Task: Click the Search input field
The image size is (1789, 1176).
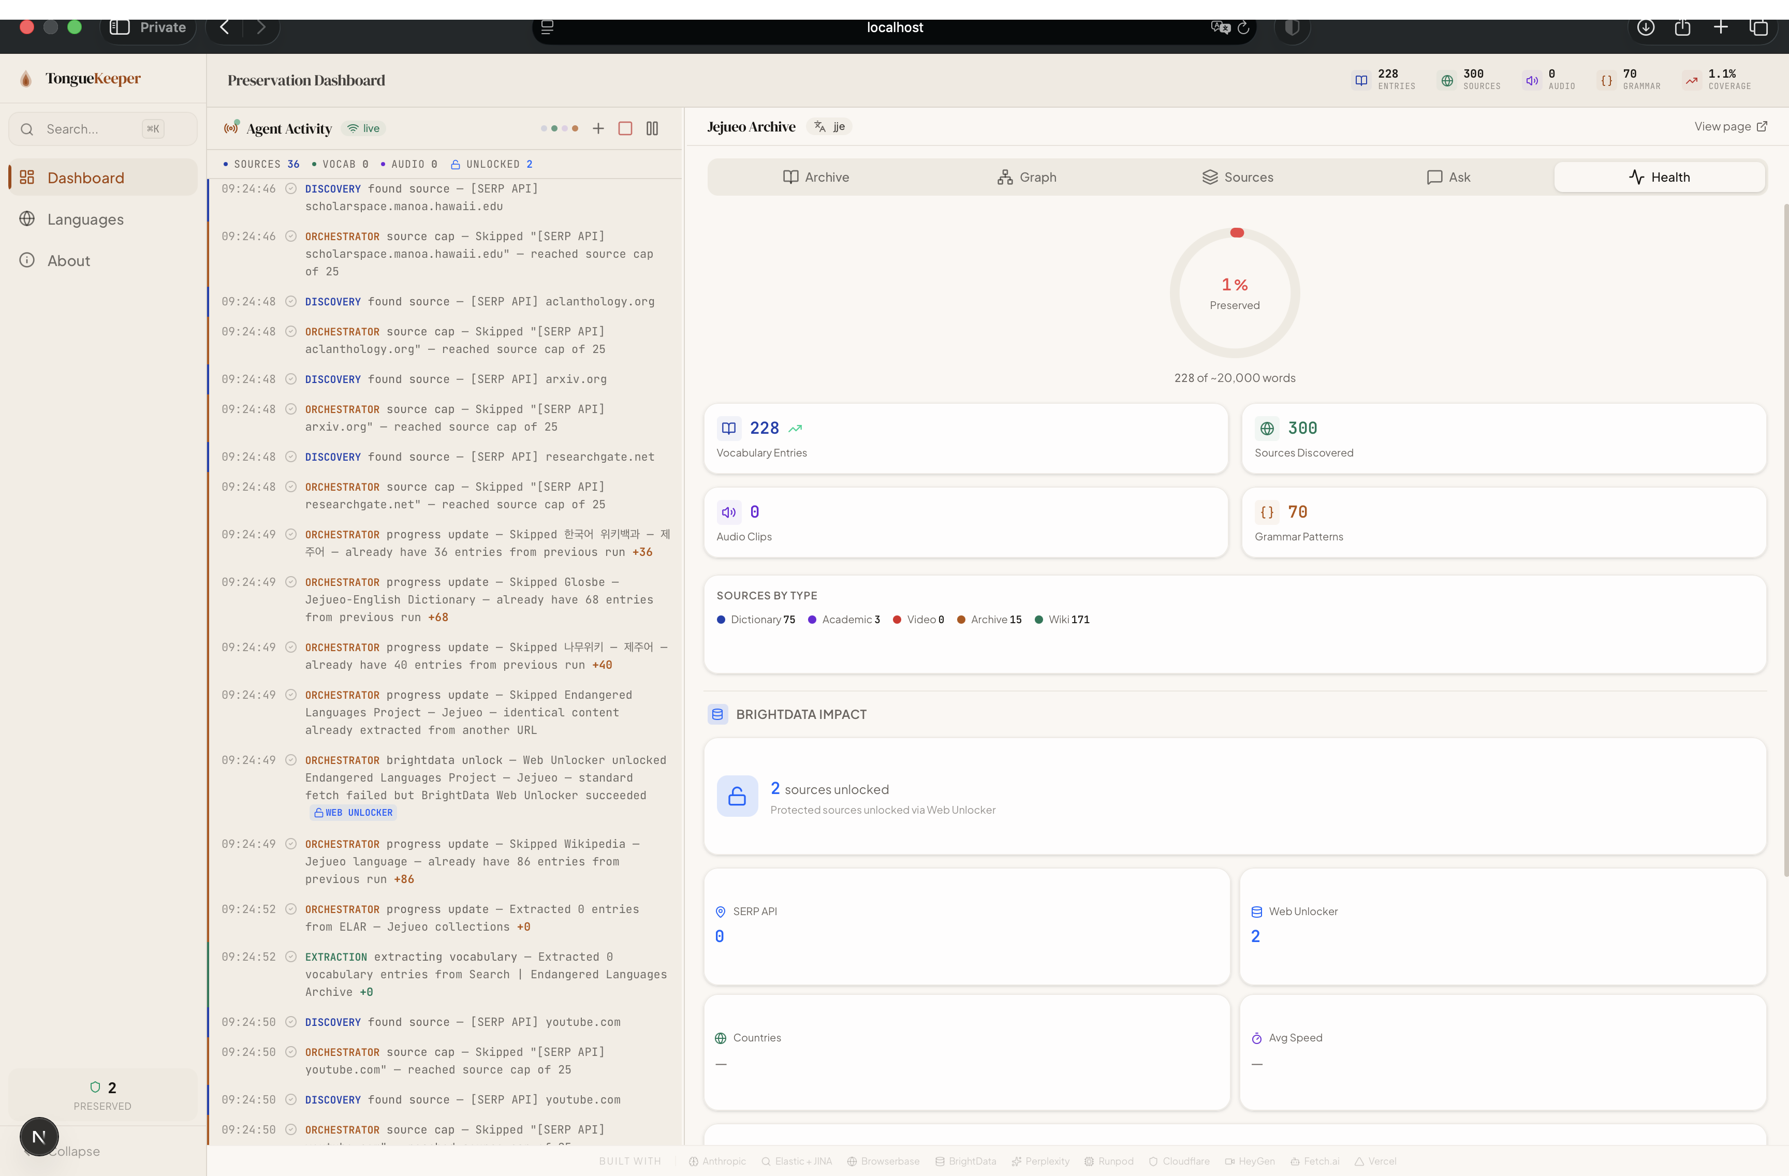Action: [x=90, y=129]
